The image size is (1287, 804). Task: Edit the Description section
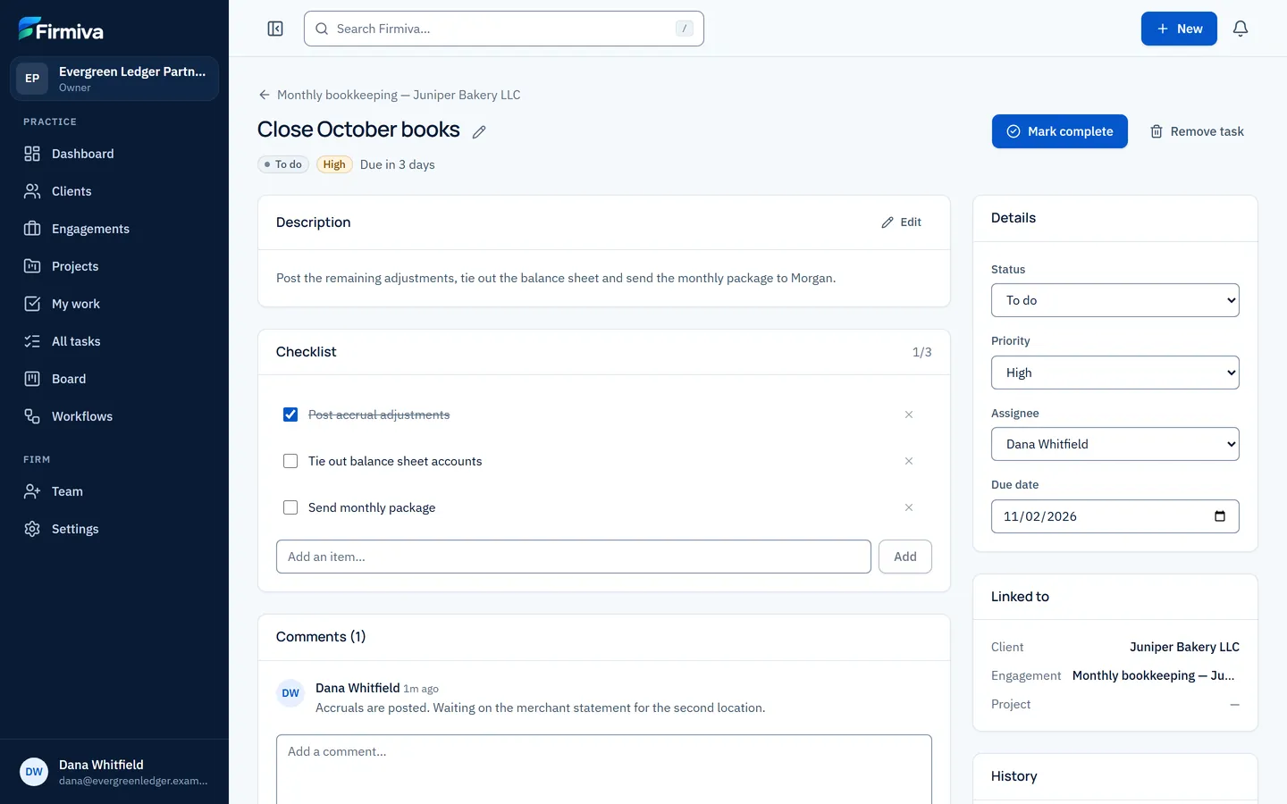coord(901,222)
